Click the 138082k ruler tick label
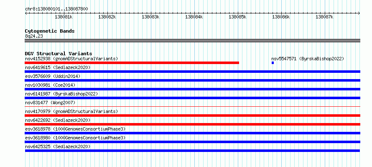This screenshot has height=167, width=372. click(107, 17)
